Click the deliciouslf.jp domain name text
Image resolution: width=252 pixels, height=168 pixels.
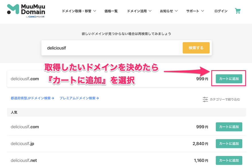coord(22,144)
